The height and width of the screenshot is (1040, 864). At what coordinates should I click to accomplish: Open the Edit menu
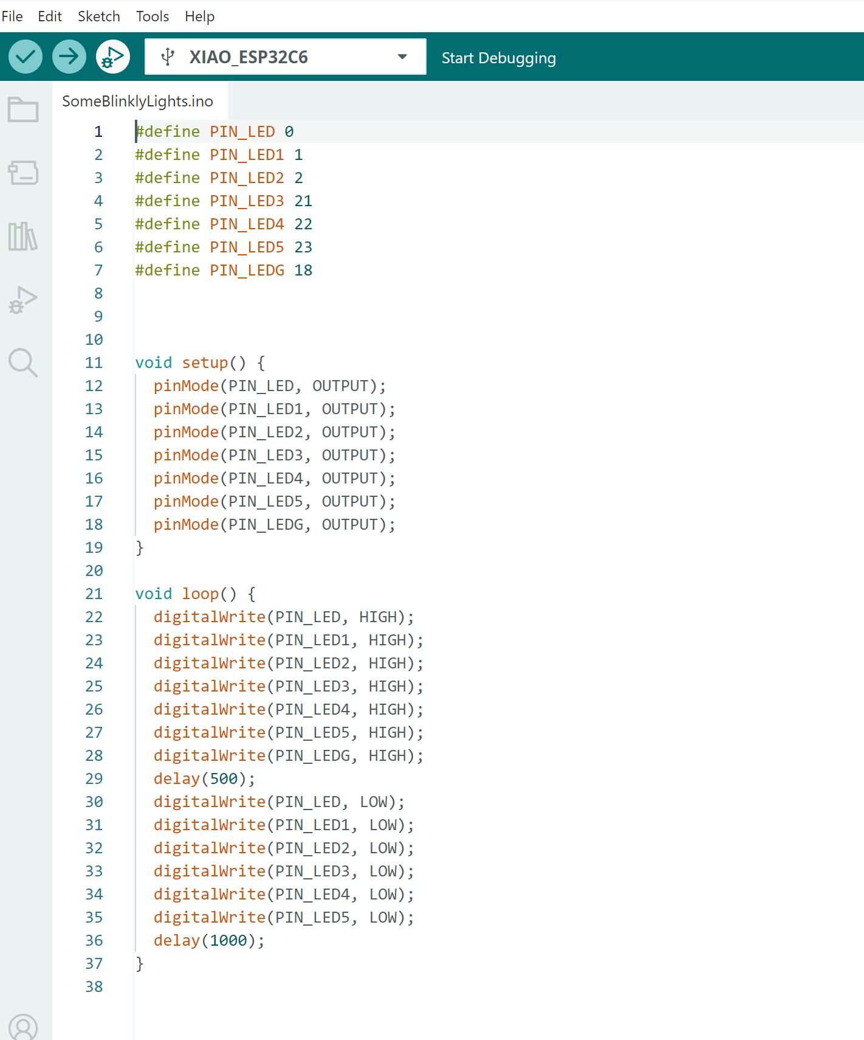coord(50,16)
